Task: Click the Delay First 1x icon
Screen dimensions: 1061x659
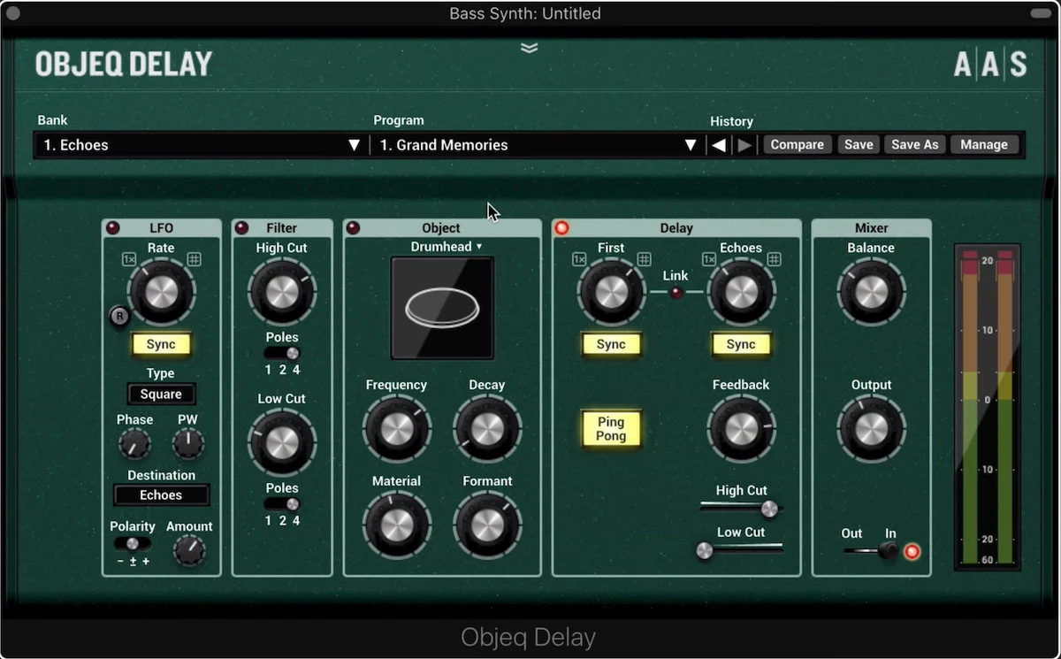Action: click(579, 259)
